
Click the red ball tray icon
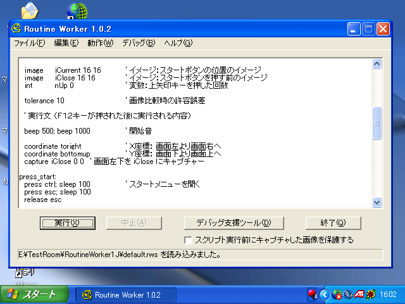(x=312, y=294)
